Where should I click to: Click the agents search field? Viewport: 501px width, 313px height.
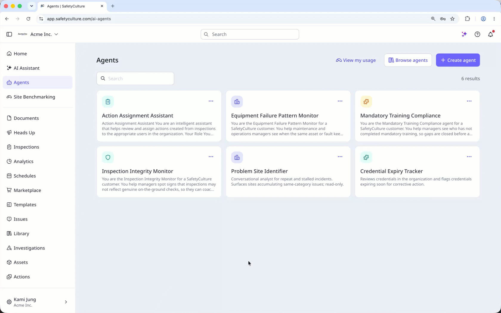tap(135, 78)
